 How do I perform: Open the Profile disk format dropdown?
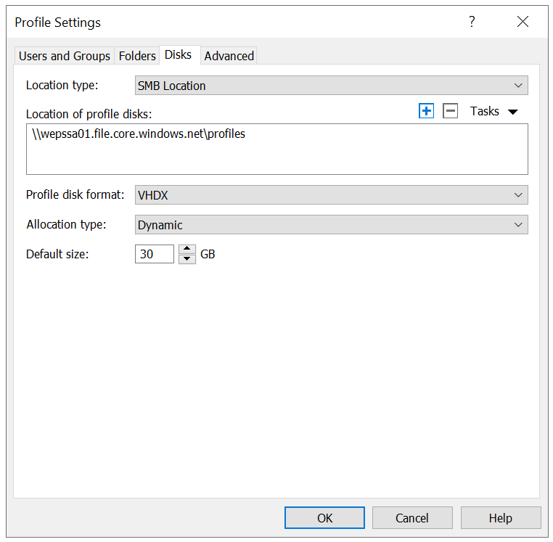click(332, 195)
